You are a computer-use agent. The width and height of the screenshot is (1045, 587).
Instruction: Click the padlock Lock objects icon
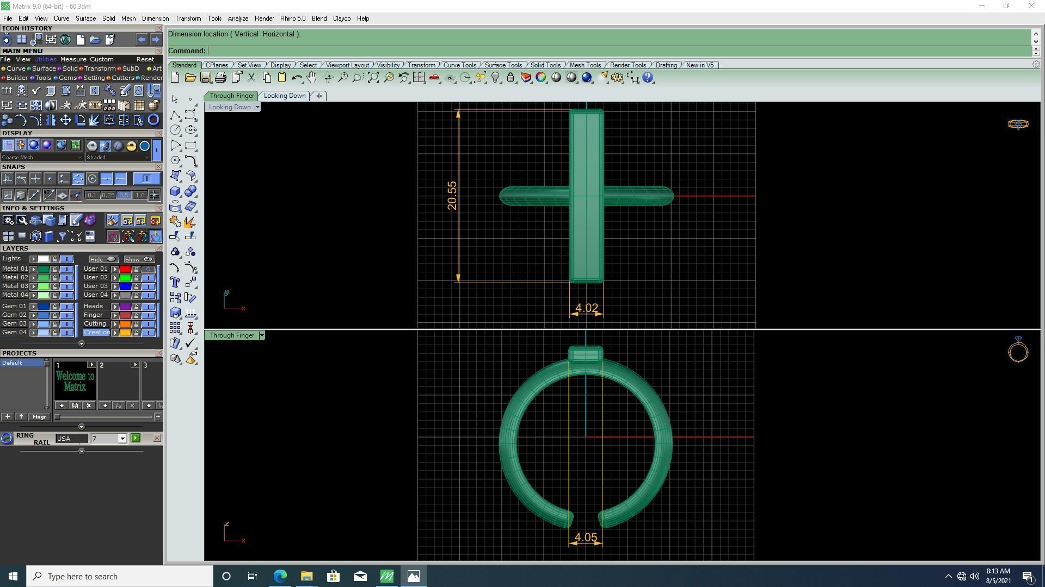click(x=511, y=78)
